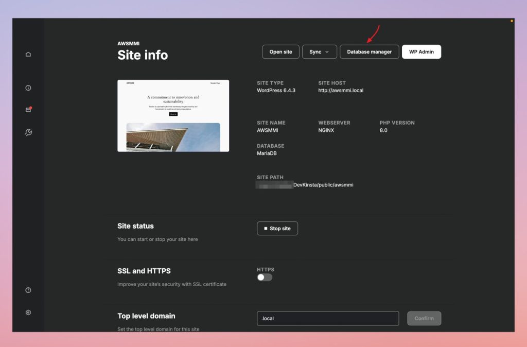Open the email inbox icon with red badge
This screenshot has height=347, width=527.
29,110
